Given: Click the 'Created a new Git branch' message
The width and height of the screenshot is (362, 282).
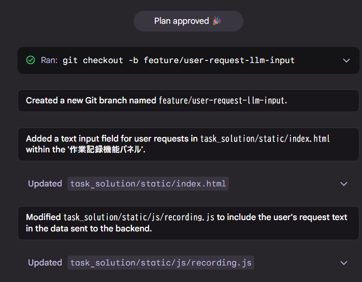Looking at the screenshot, I should pyautogui.click(x=189, y=101).
